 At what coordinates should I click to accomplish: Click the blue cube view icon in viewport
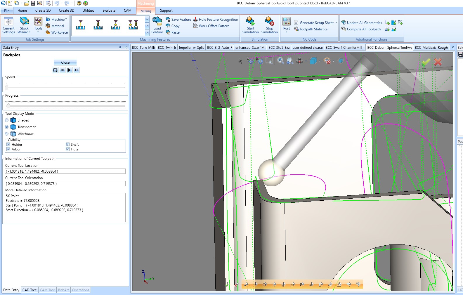tap(313, 61)
